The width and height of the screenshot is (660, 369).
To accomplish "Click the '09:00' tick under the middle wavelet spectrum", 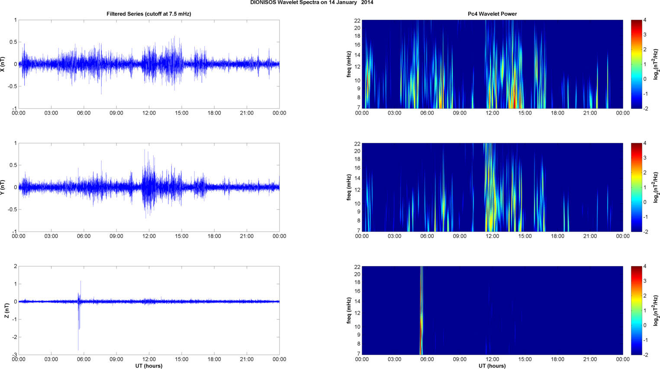I will tap(460, 236).
